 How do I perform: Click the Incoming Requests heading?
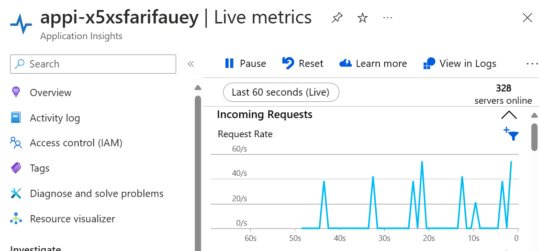point(265,115)
